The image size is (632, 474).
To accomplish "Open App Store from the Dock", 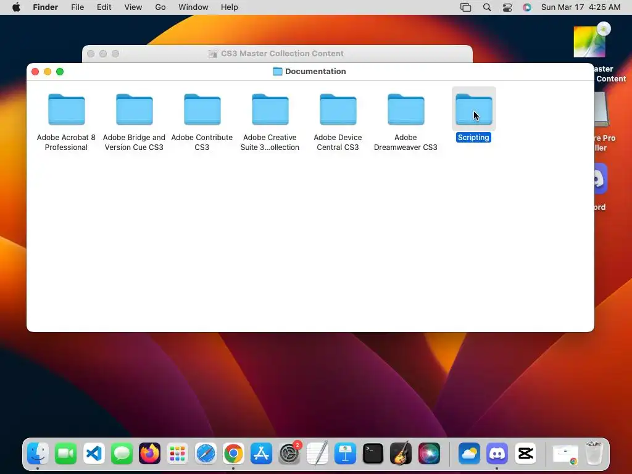I will coord(261,454).
